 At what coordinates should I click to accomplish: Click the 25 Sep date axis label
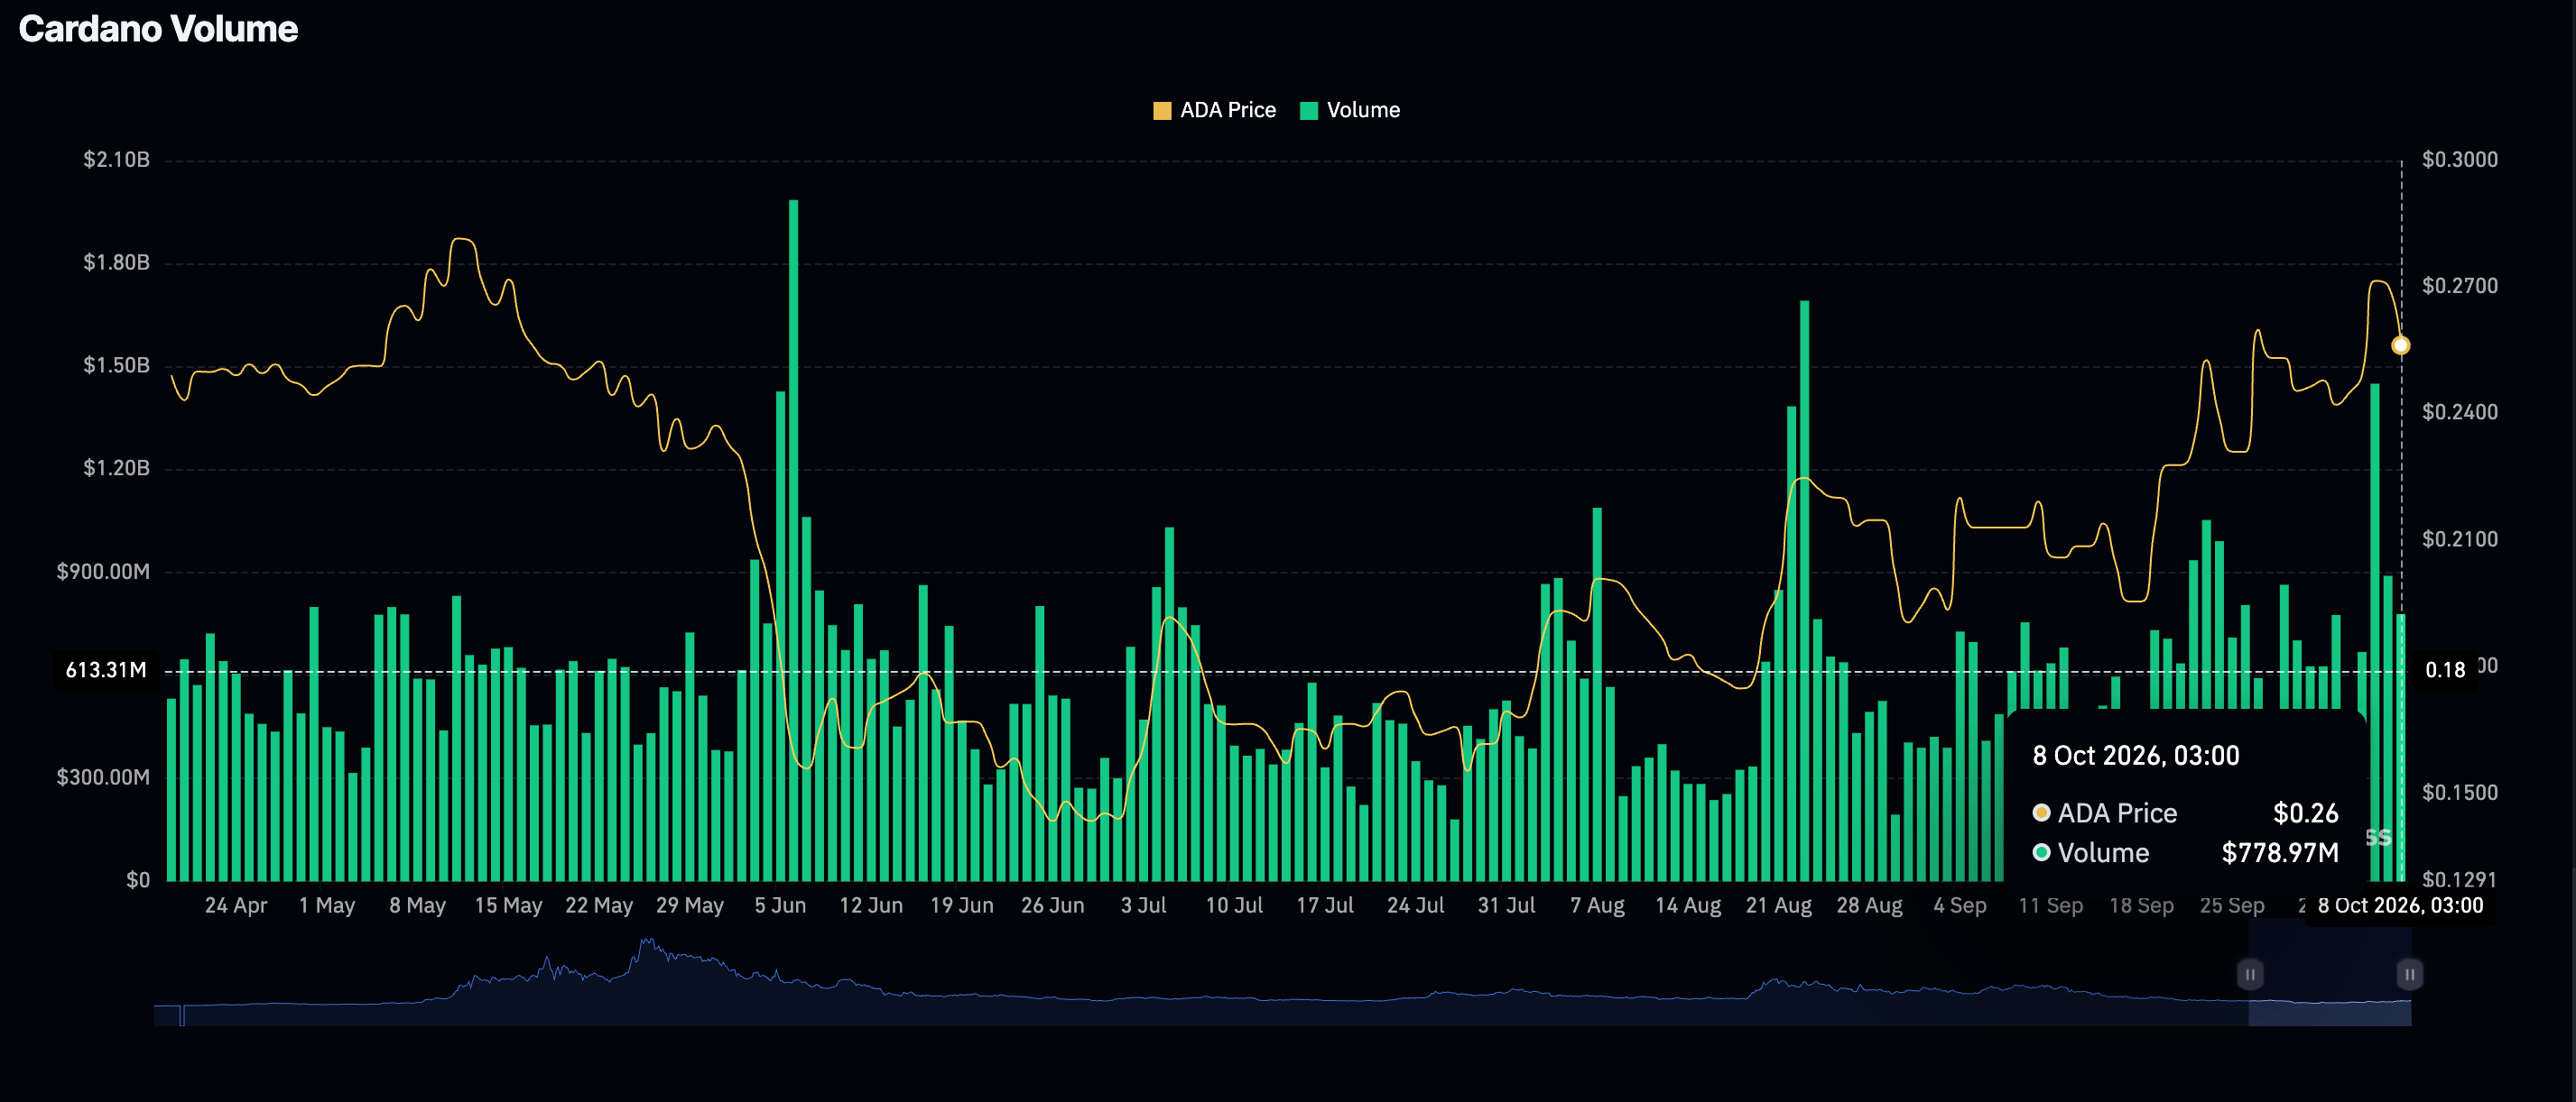click(x=2232, y=905)
